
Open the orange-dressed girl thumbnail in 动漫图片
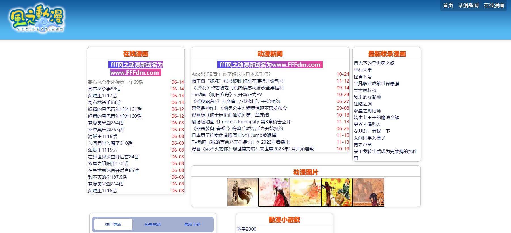(x=305, y=192)
